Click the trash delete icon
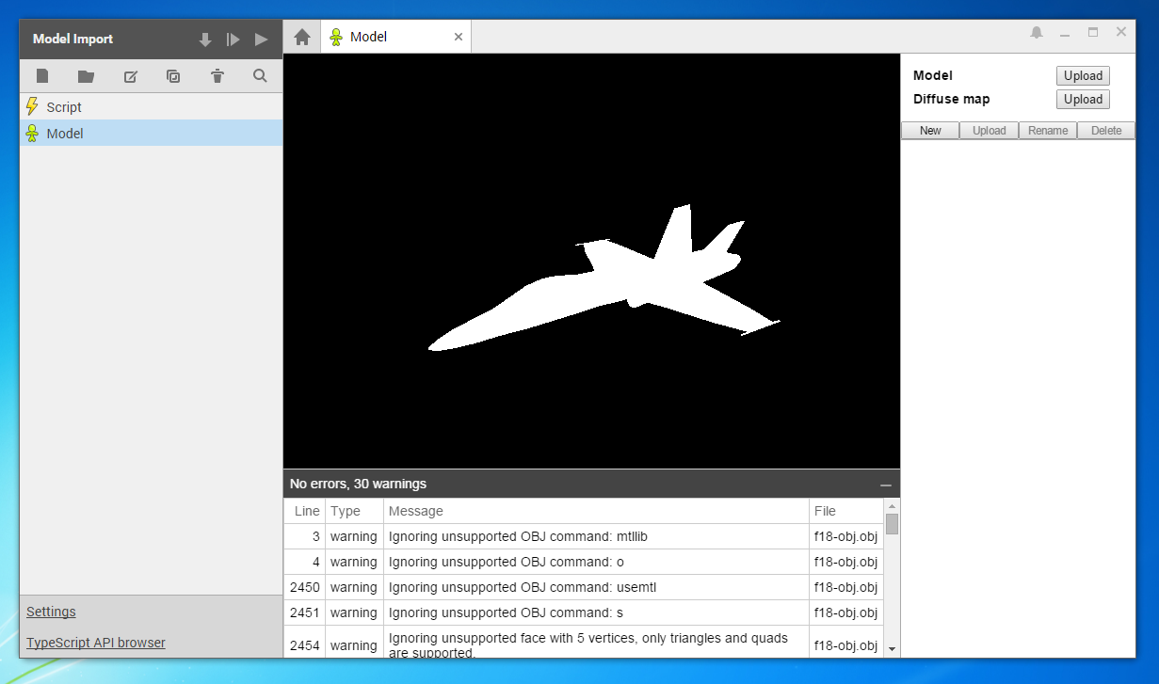1159x684 pixels. coord(217,76)
